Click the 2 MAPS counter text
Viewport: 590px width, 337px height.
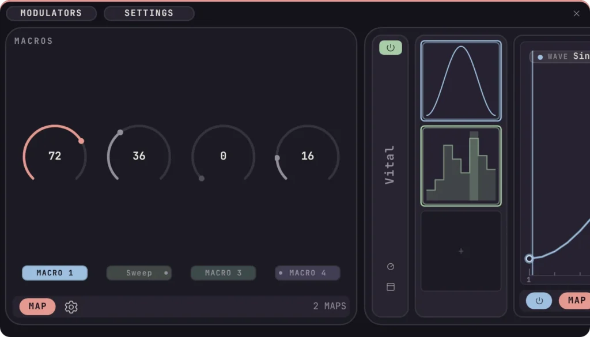(x=330, y=306)
